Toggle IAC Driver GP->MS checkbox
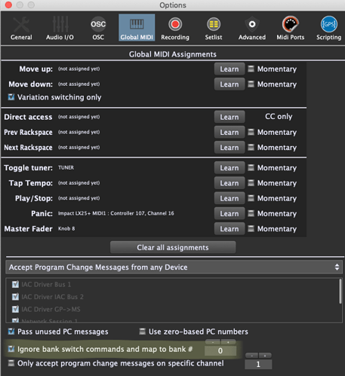 click(15, 309)
